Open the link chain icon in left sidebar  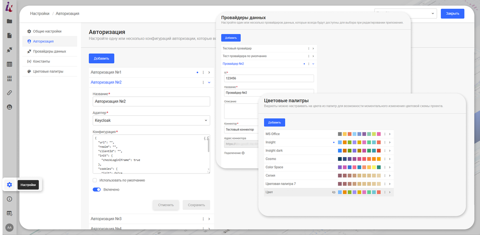pyautogui.click(x=10, y=93)
